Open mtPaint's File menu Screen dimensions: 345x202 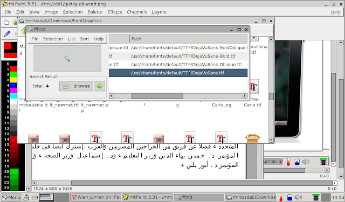(x=8, y=12)
